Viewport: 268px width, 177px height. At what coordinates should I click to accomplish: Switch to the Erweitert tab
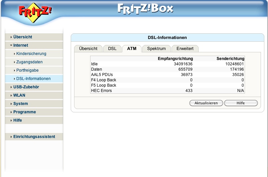185,49
